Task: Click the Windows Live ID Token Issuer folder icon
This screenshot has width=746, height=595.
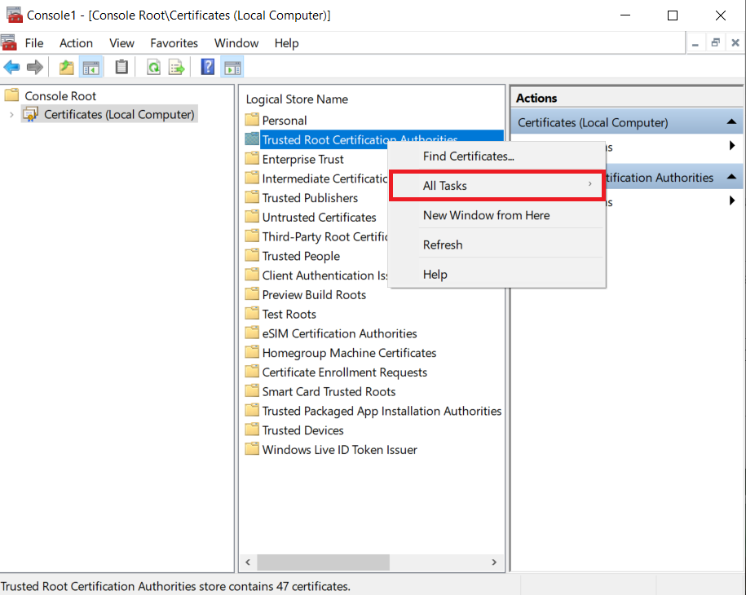Action: (x=252, y=448)
